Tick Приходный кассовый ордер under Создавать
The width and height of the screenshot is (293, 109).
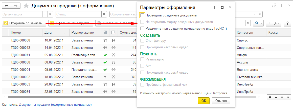(142, 47)
